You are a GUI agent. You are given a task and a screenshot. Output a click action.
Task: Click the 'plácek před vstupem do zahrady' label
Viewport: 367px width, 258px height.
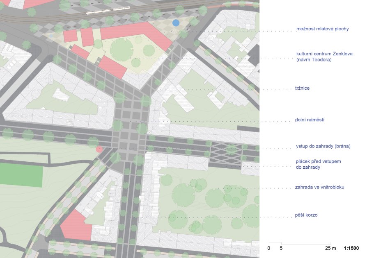tap(318, 164)
